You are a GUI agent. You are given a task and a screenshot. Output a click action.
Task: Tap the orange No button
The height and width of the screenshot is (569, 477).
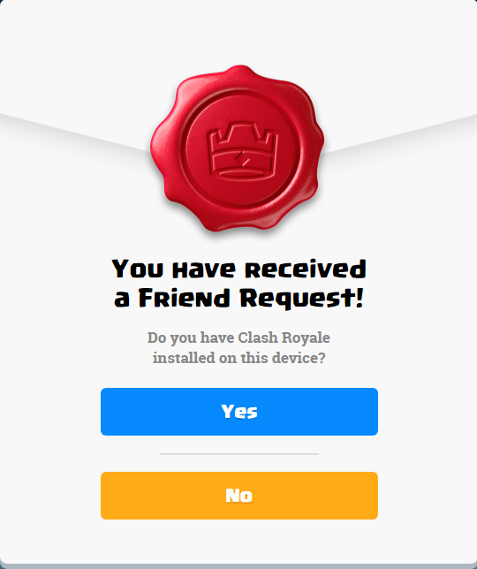239,496
